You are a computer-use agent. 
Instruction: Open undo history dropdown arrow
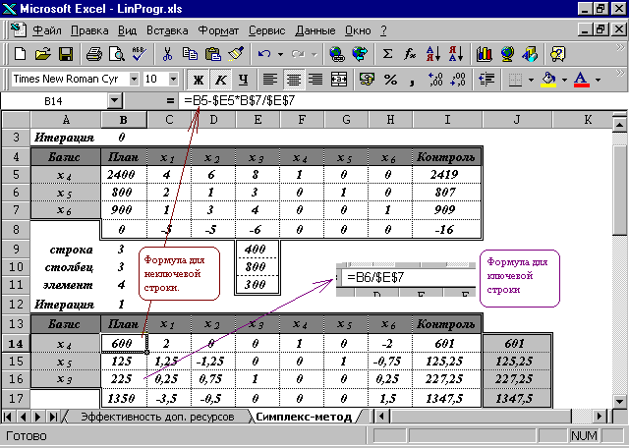click(280, 54)
